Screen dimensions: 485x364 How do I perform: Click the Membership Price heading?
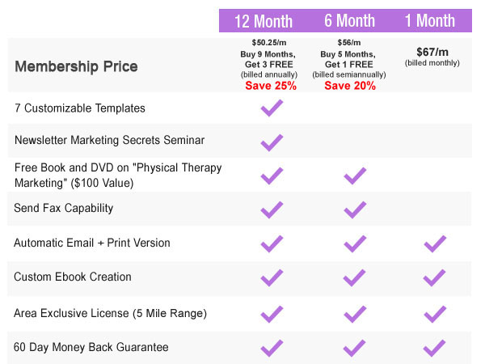point(76,66)
